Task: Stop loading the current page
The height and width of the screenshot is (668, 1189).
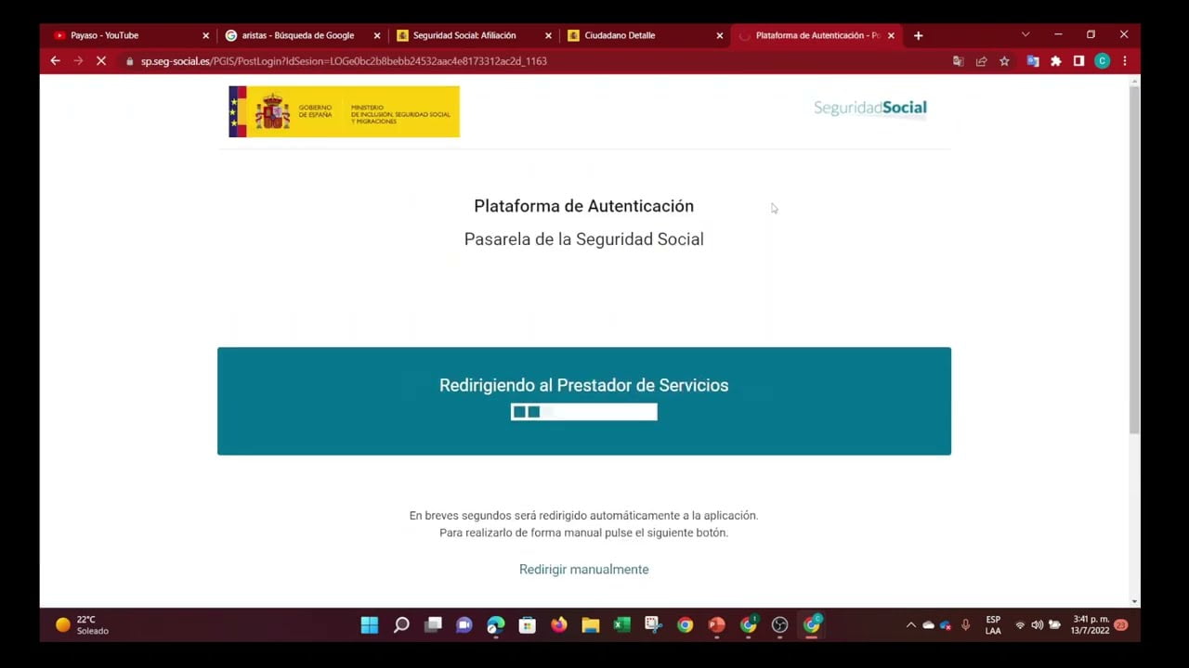Action: (x=101, y=61)
